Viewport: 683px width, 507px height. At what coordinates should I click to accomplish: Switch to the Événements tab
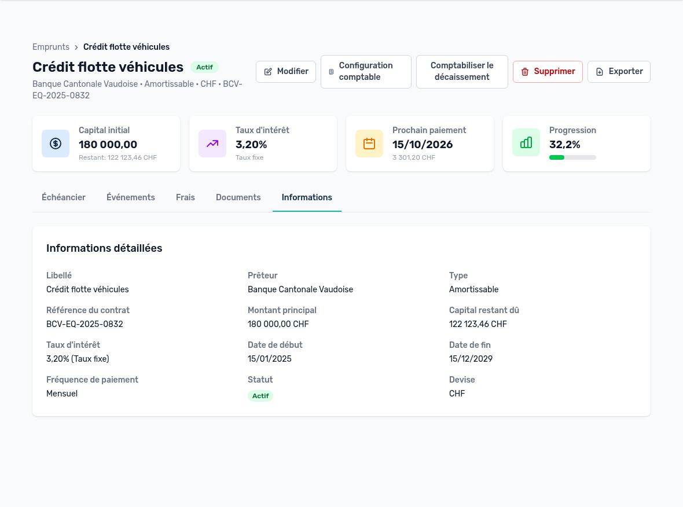click(x=131, y=197)
